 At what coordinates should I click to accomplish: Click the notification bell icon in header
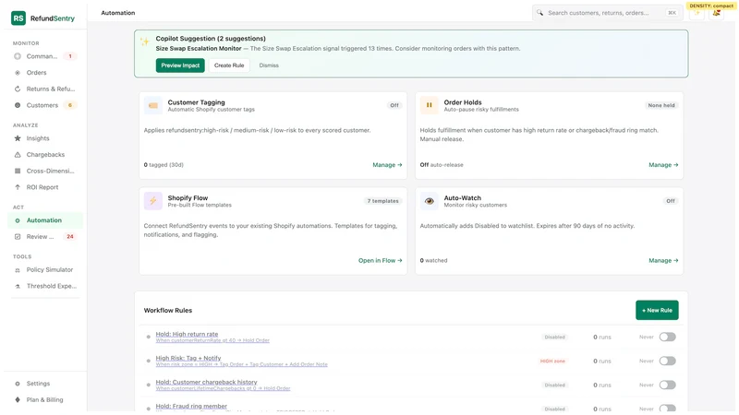point(717,13)
